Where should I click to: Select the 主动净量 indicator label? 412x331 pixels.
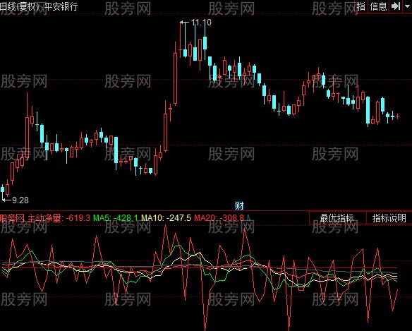[x=44, y=218]
